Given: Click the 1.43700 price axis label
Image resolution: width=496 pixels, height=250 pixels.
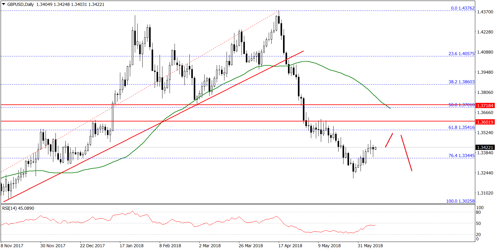Looking at the screenshot, I should (x=485, y=12).
